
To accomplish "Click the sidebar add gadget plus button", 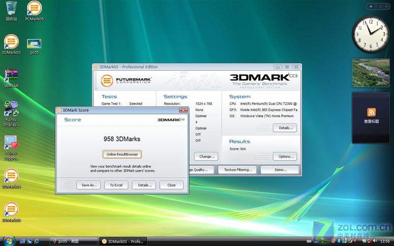I will coord(371,6).
